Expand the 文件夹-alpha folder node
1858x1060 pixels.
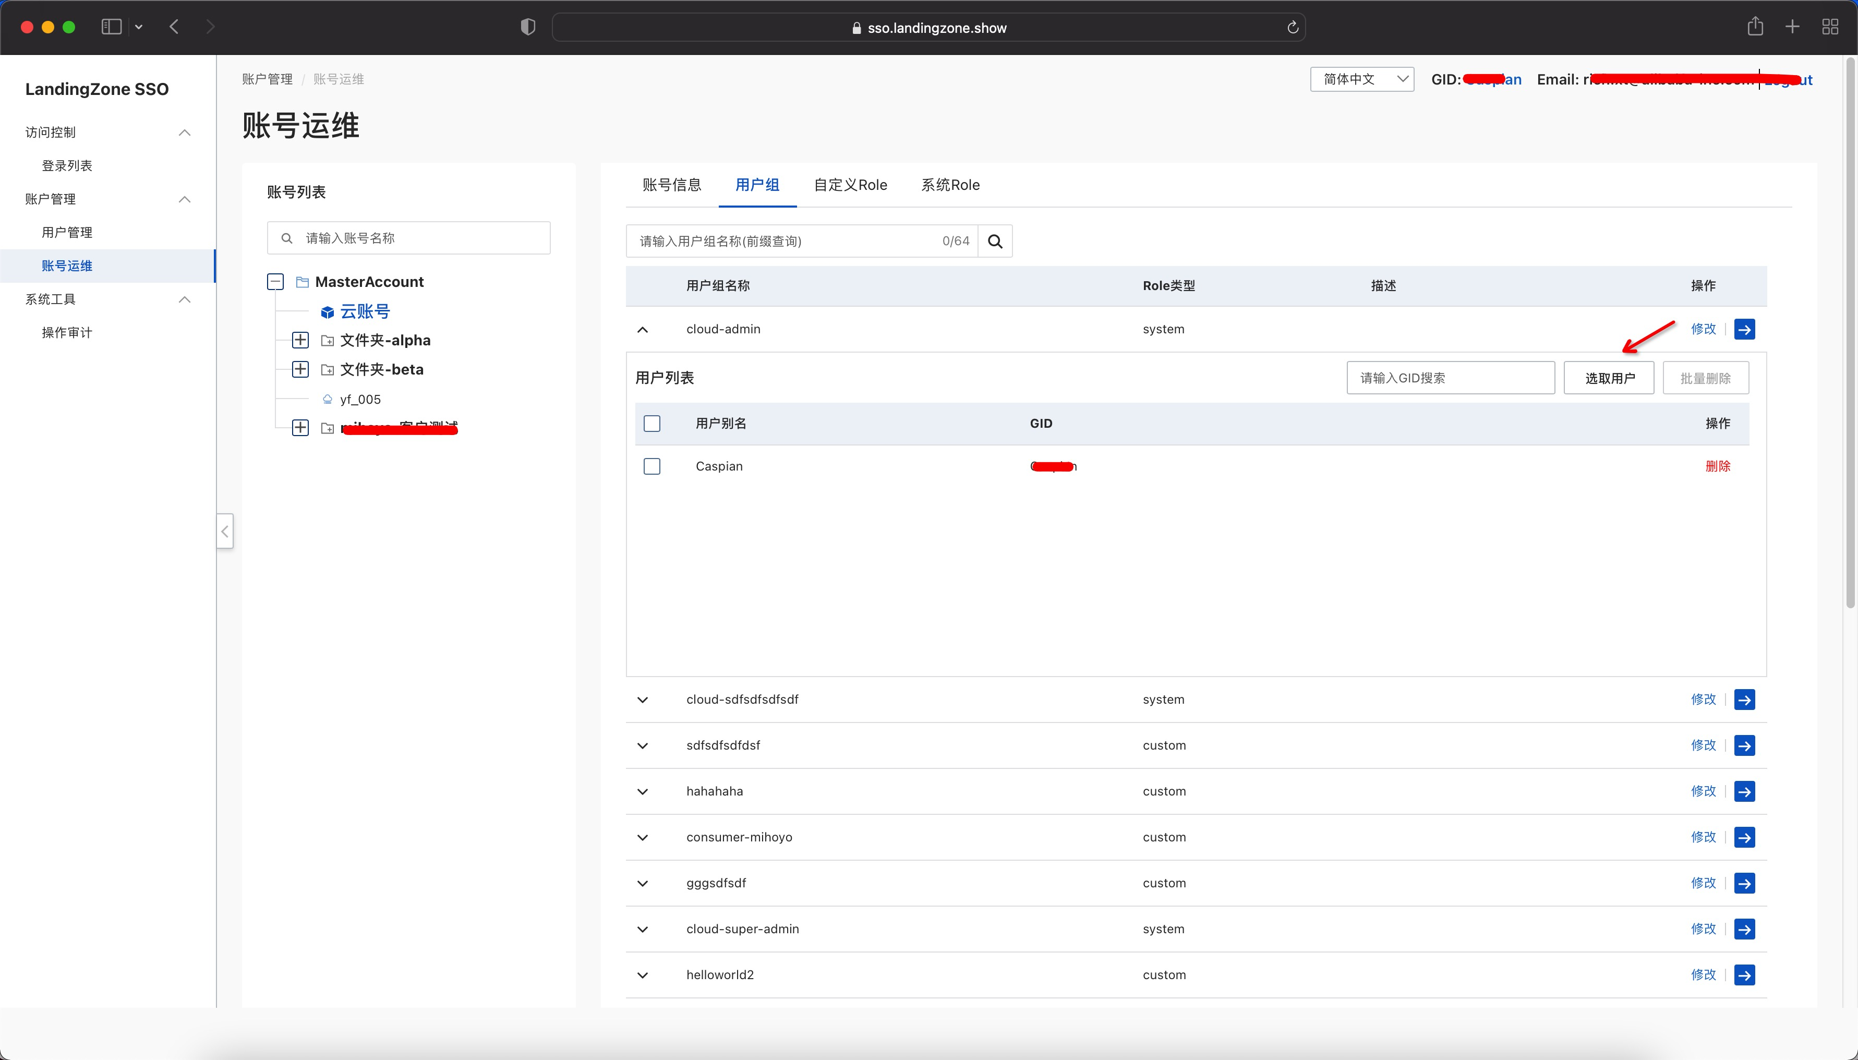click(x=300, y=340)
